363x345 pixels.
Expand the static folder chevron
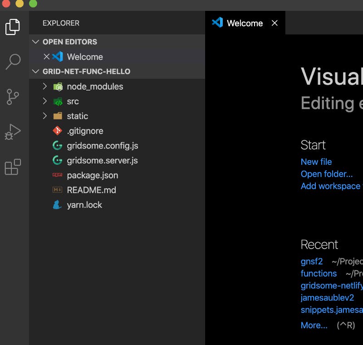pyautogui.click(x=45, y=116)
